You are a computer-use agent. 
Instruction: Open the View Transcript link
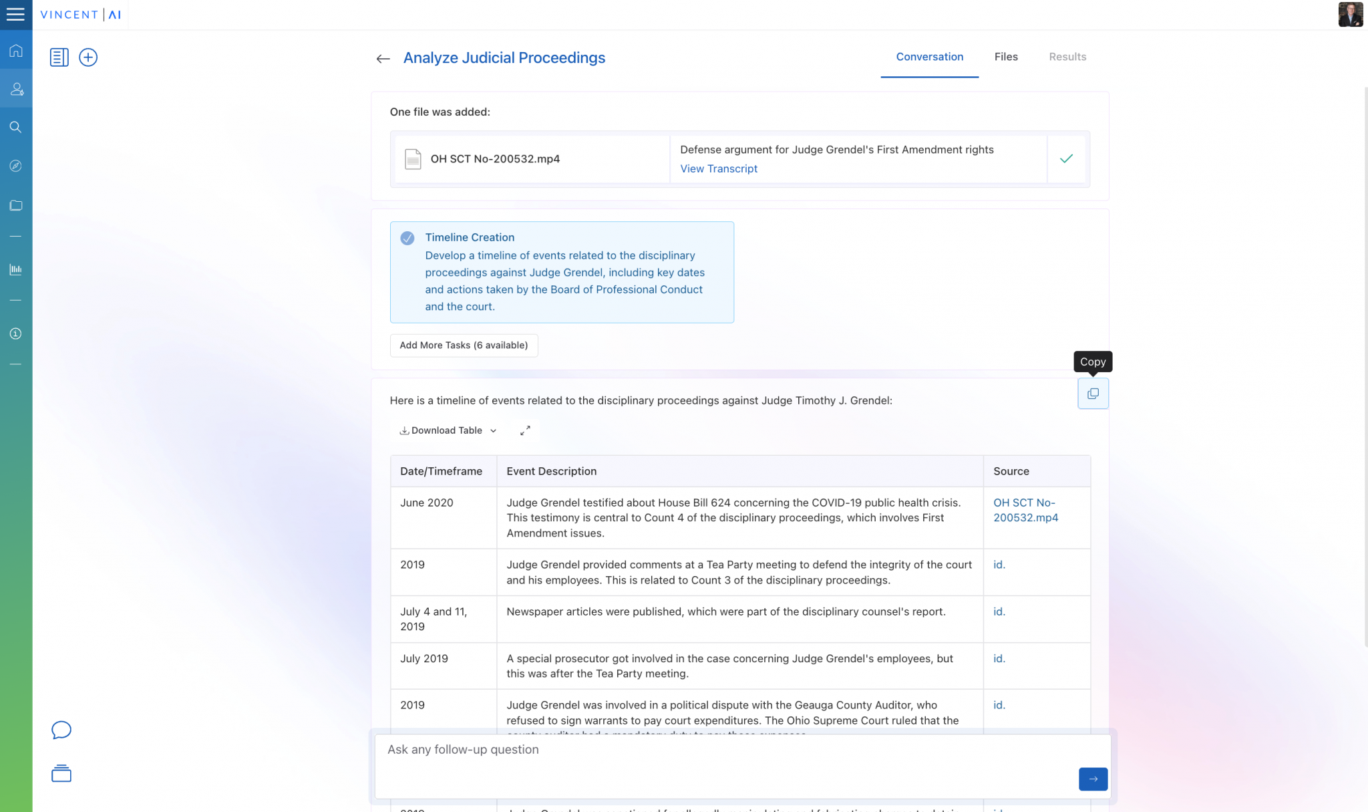719,168
